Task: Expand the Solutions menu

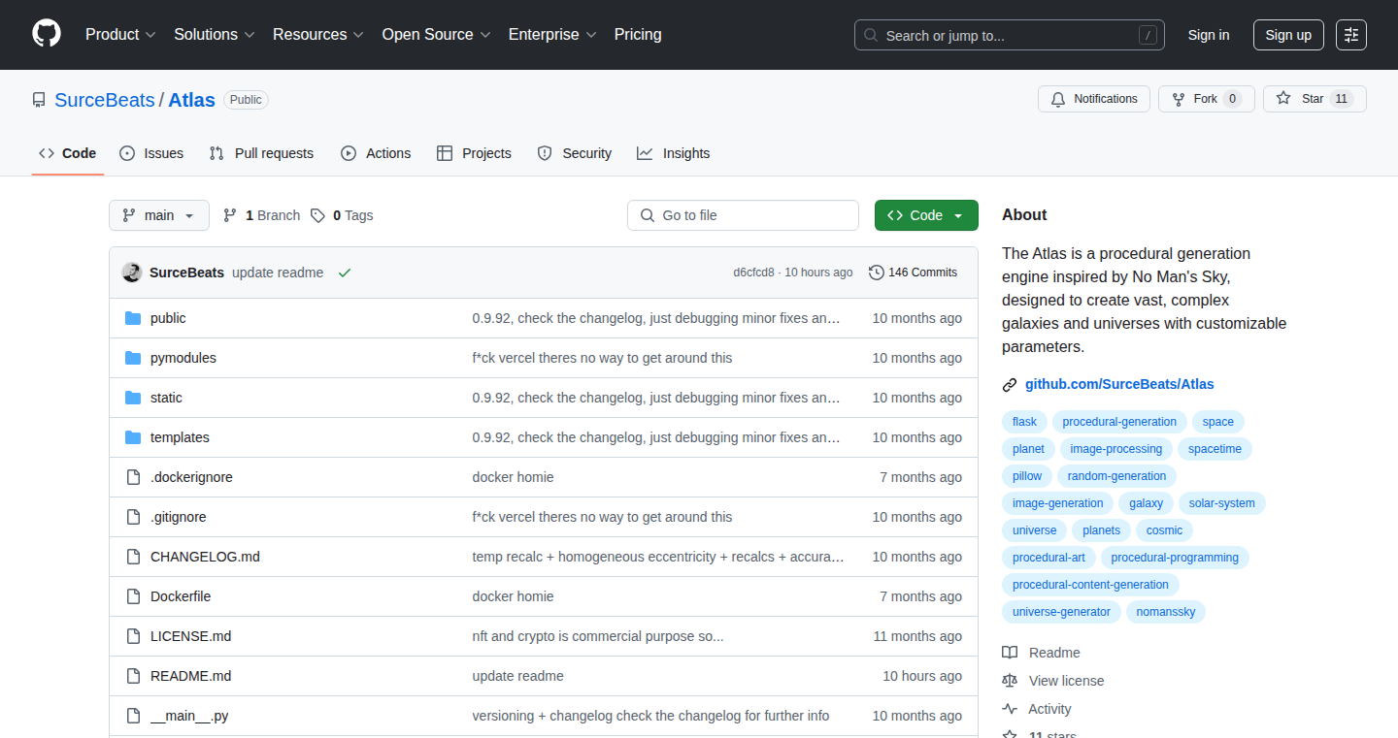Action: 215,35
